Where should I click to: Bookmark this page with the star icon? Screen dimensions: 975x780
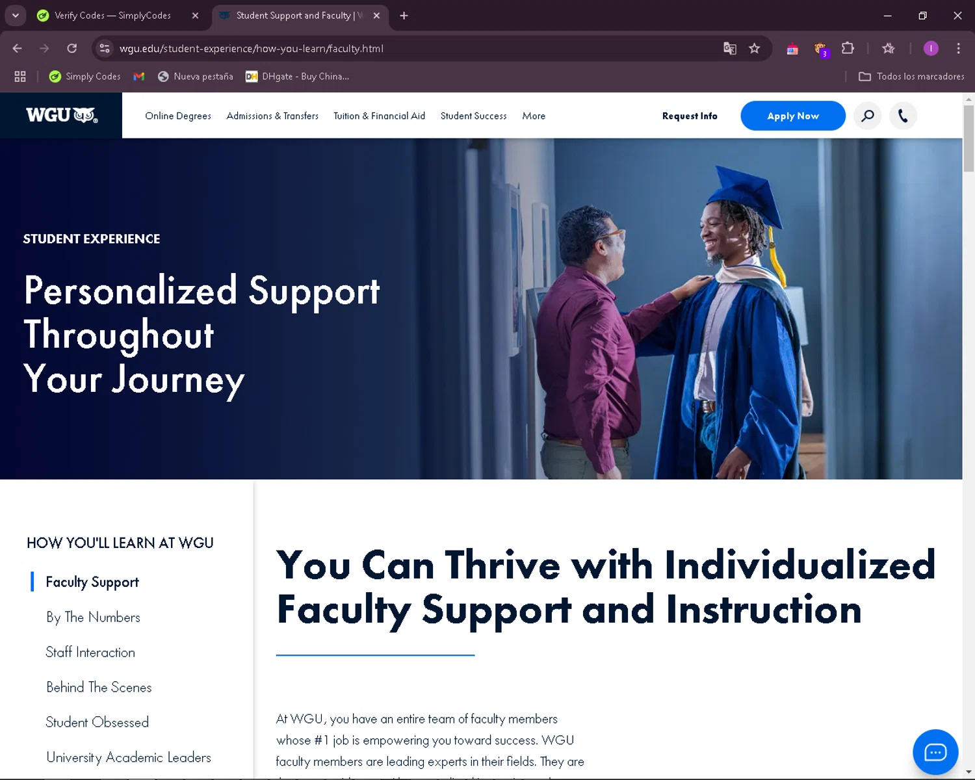coord(754,48)
